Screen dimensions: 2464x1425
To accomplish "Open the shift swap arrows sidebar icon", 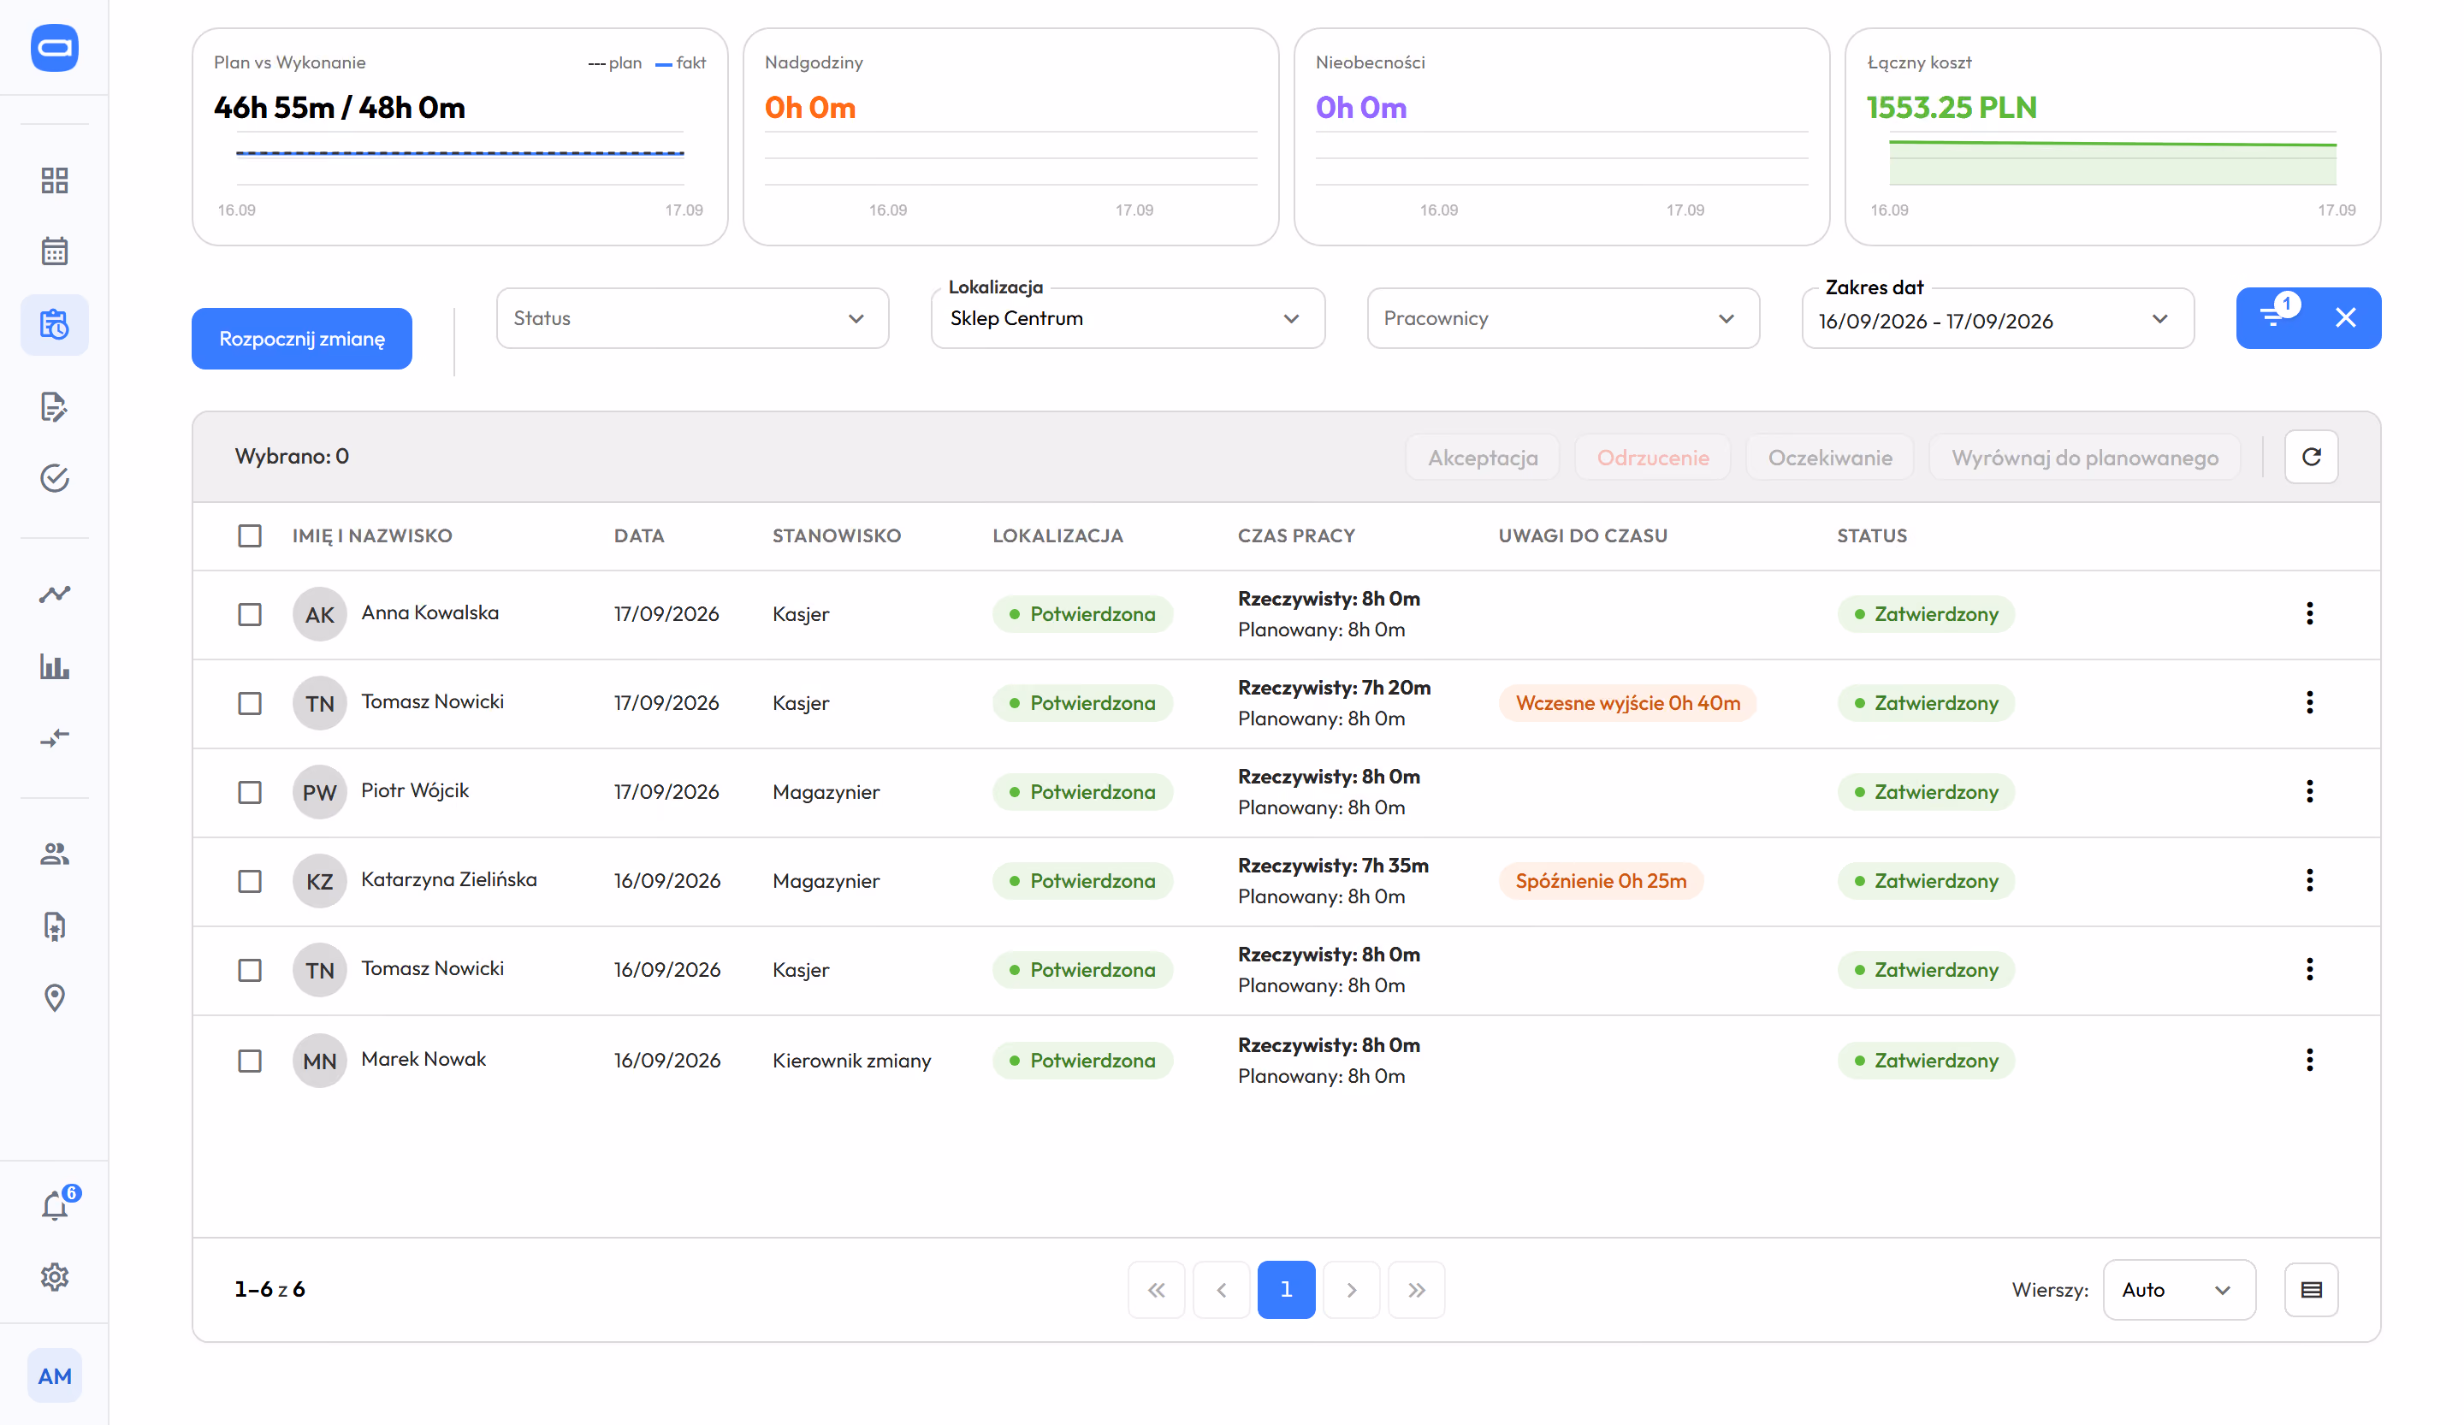I will click(55, 738).
